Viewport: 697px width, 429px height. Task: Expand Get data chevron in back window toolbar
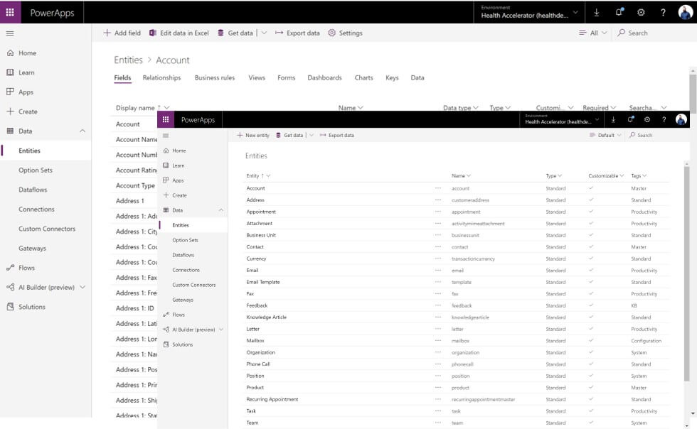pyautogui.click(x=264, y=33)
